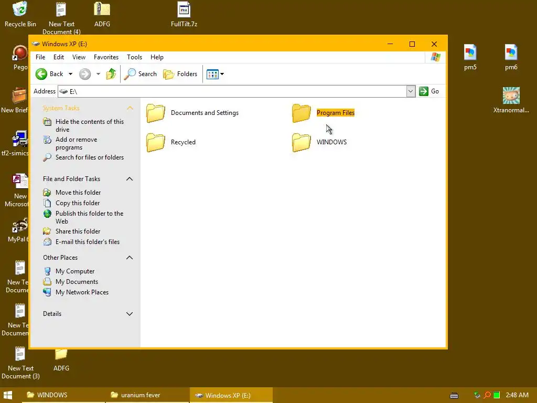The width and height of the screenshot is (537, 403).
Task: Toggle the Folders pane button
Action: [180, 73]
